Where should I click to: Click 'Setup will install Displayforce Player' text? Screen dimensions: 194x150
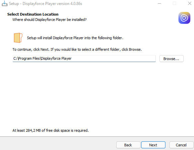coord(75,38)
